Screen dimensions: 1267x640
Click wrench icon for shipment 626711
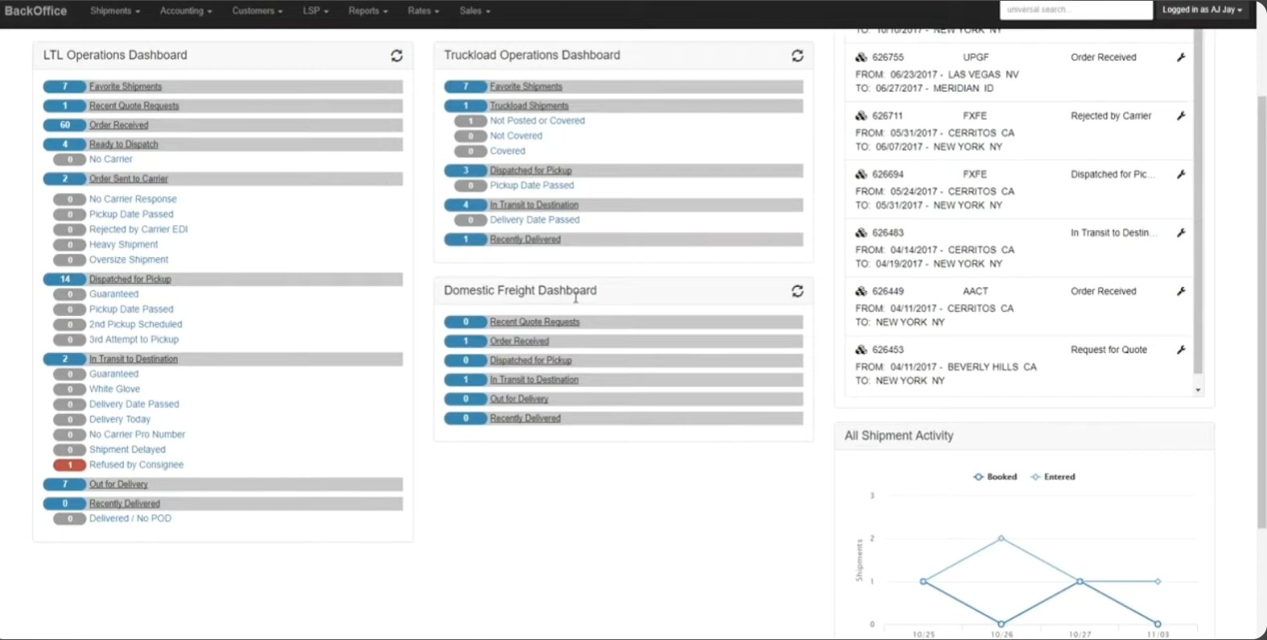pyautogui.click(x=1181, y=116)
